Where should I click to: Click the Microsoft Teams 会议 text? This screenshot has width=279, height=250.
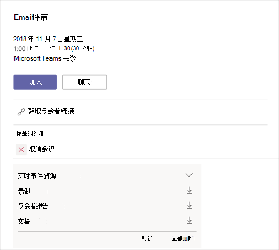click(x=45, y=58)
